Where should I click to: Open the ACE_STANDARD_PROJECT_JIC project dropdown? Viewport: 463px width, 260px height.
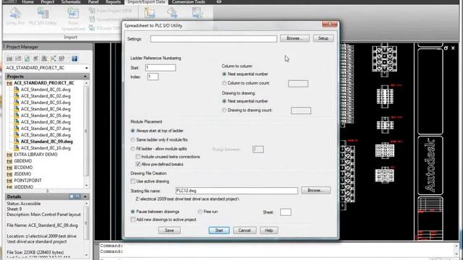(x=87, y=68)
